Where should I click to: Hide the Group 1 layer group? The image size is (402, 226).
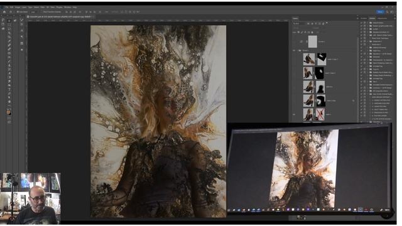point(294,50)
